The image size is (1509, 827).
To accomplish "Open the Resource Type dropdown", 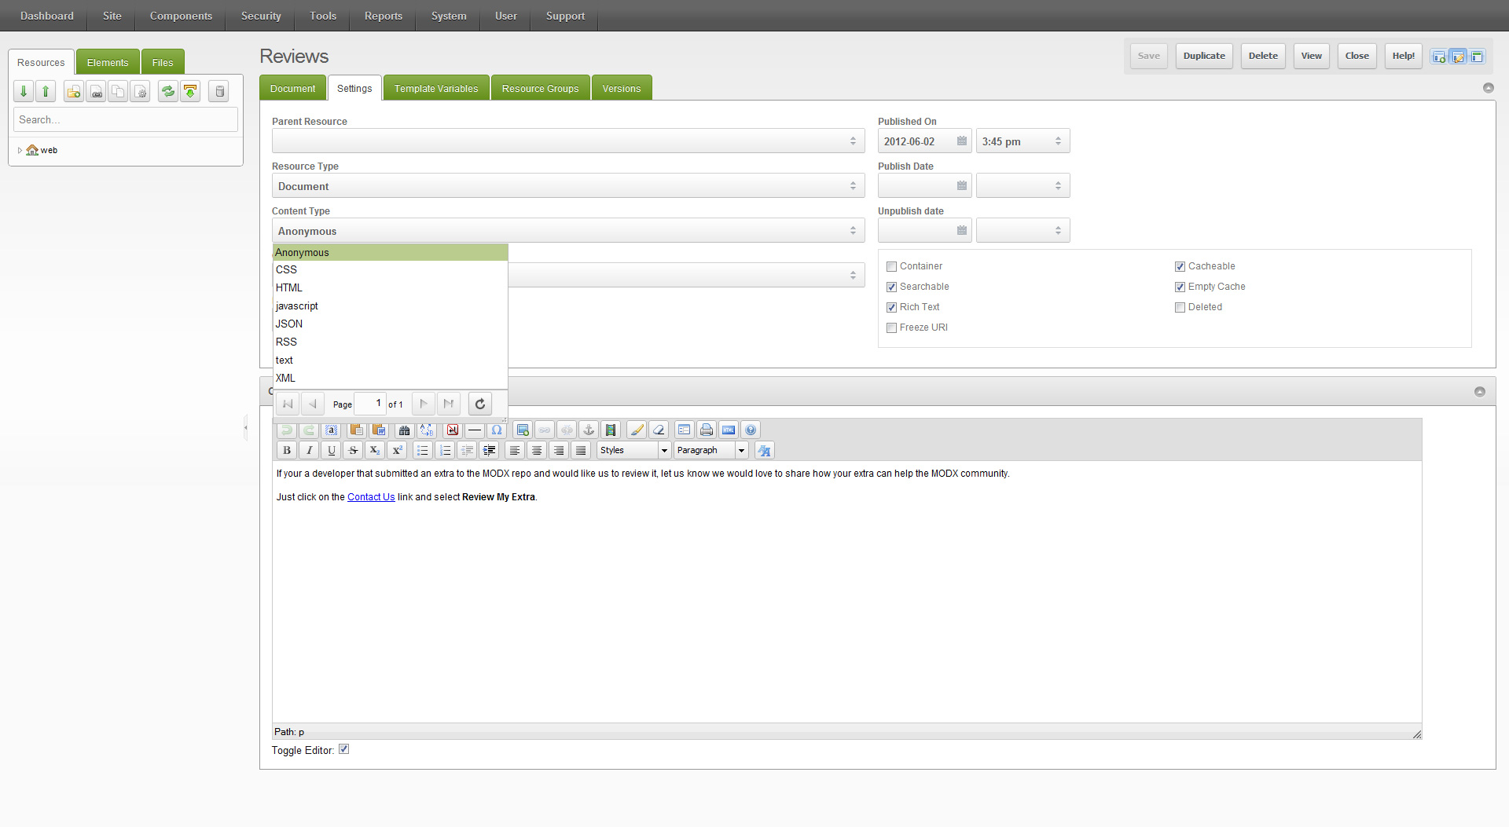I will point(568,186).
